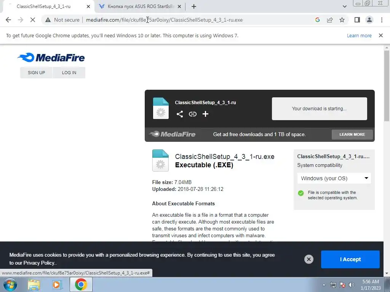Open the tab search chevron
This screenshot has height=292, width=390.
344,7
